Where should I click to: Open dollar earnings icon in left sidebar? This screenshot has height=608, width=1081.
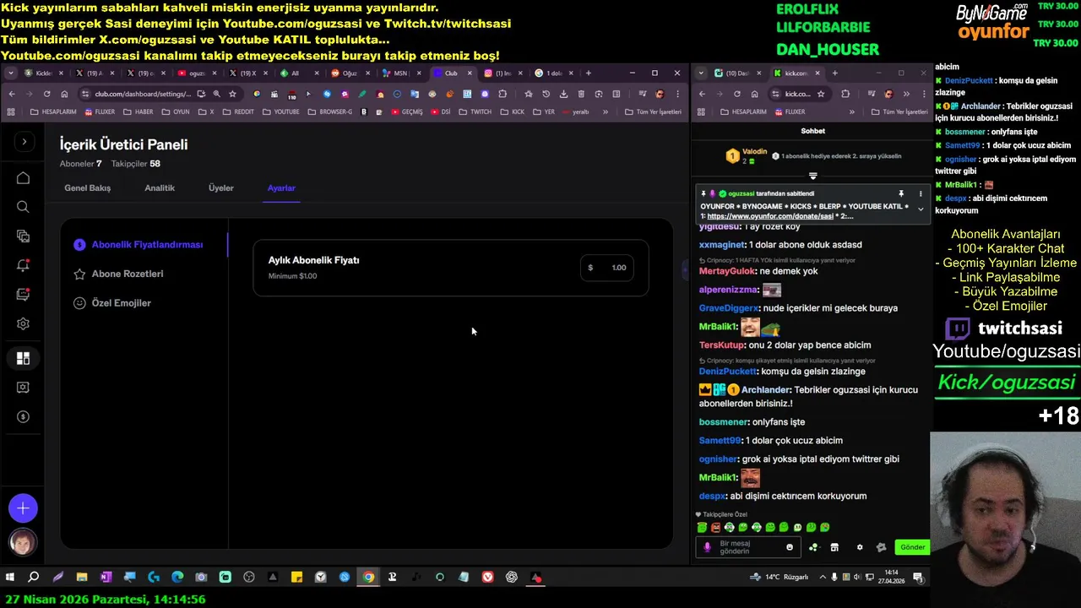[x=23, y=416]
